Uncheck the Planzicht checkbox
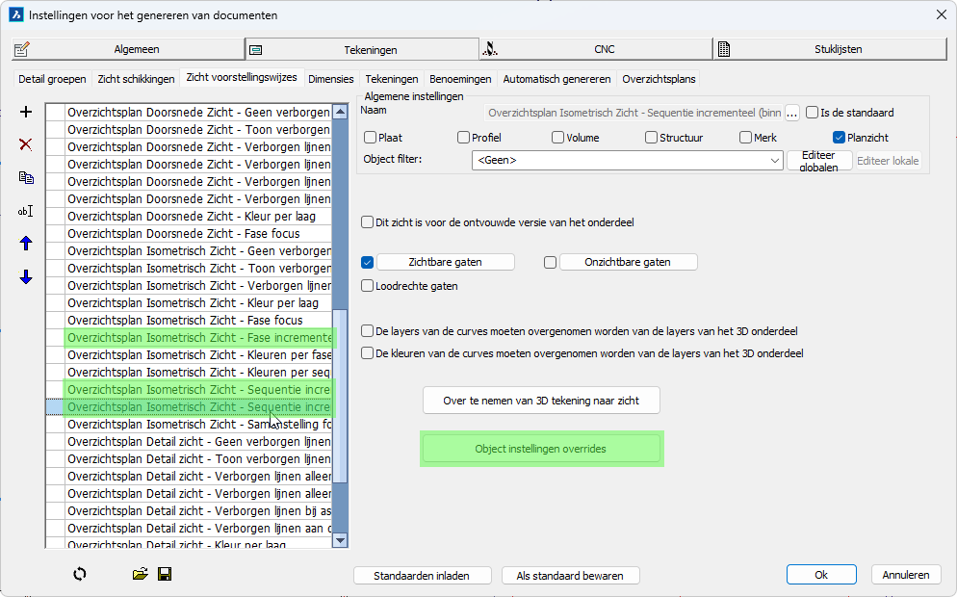Image resolution: width=957 pixels, height=597 pixels. pos(839,138)
